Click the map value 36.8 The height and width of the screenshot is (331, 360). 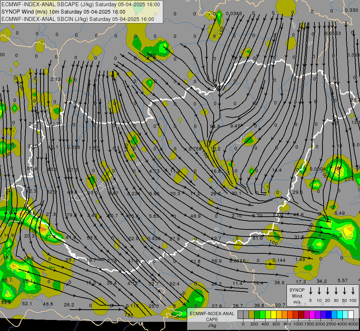(x=259, y=306)
